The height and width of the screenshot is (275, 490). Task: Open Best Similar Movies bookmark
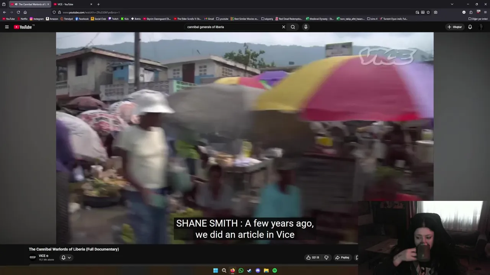(x=244, y=19)
